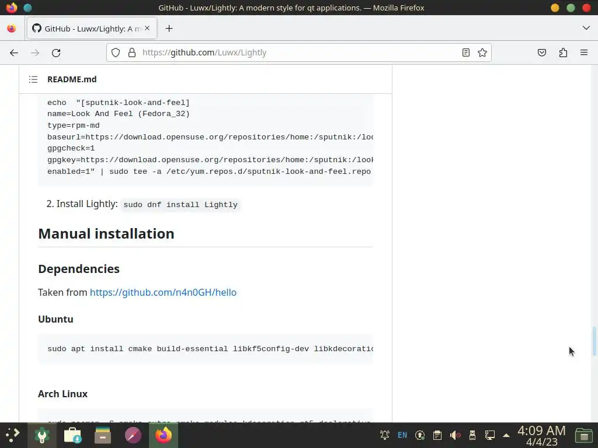Open clipboard tray icon
The width and height of the screenshot is (598, 448).
[437, 435]
